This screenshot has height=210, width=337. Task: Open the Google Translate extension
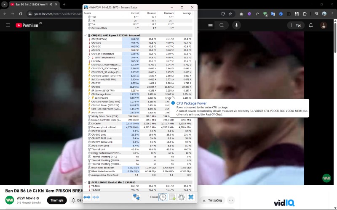click(273, 14)
